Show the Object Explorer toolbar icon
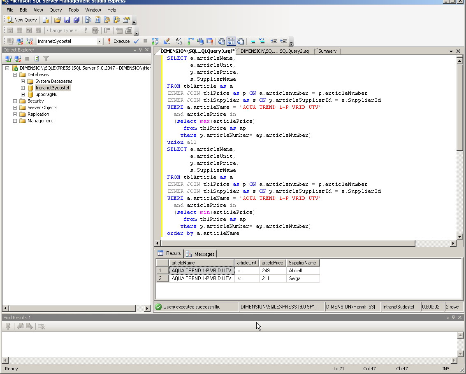 (x=107, y=20)
